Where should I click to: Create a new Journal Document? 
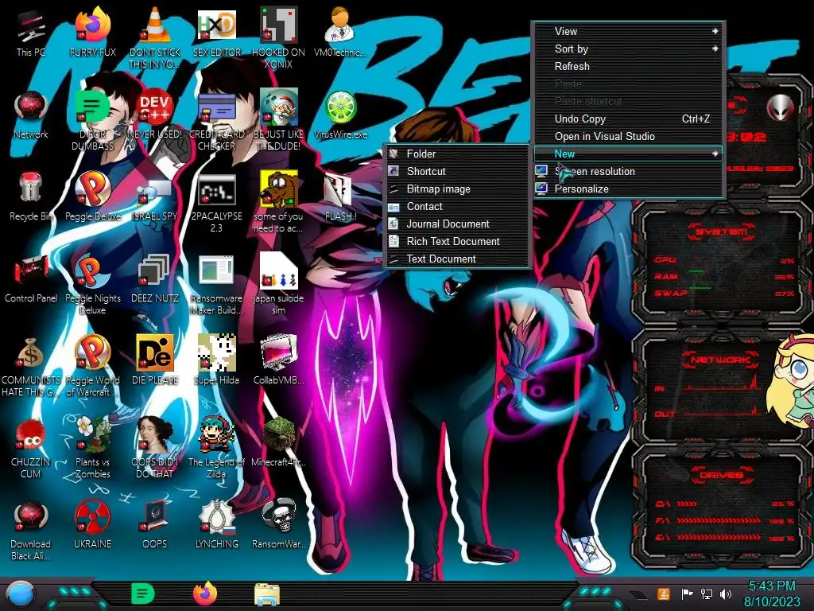pos(457,224)
